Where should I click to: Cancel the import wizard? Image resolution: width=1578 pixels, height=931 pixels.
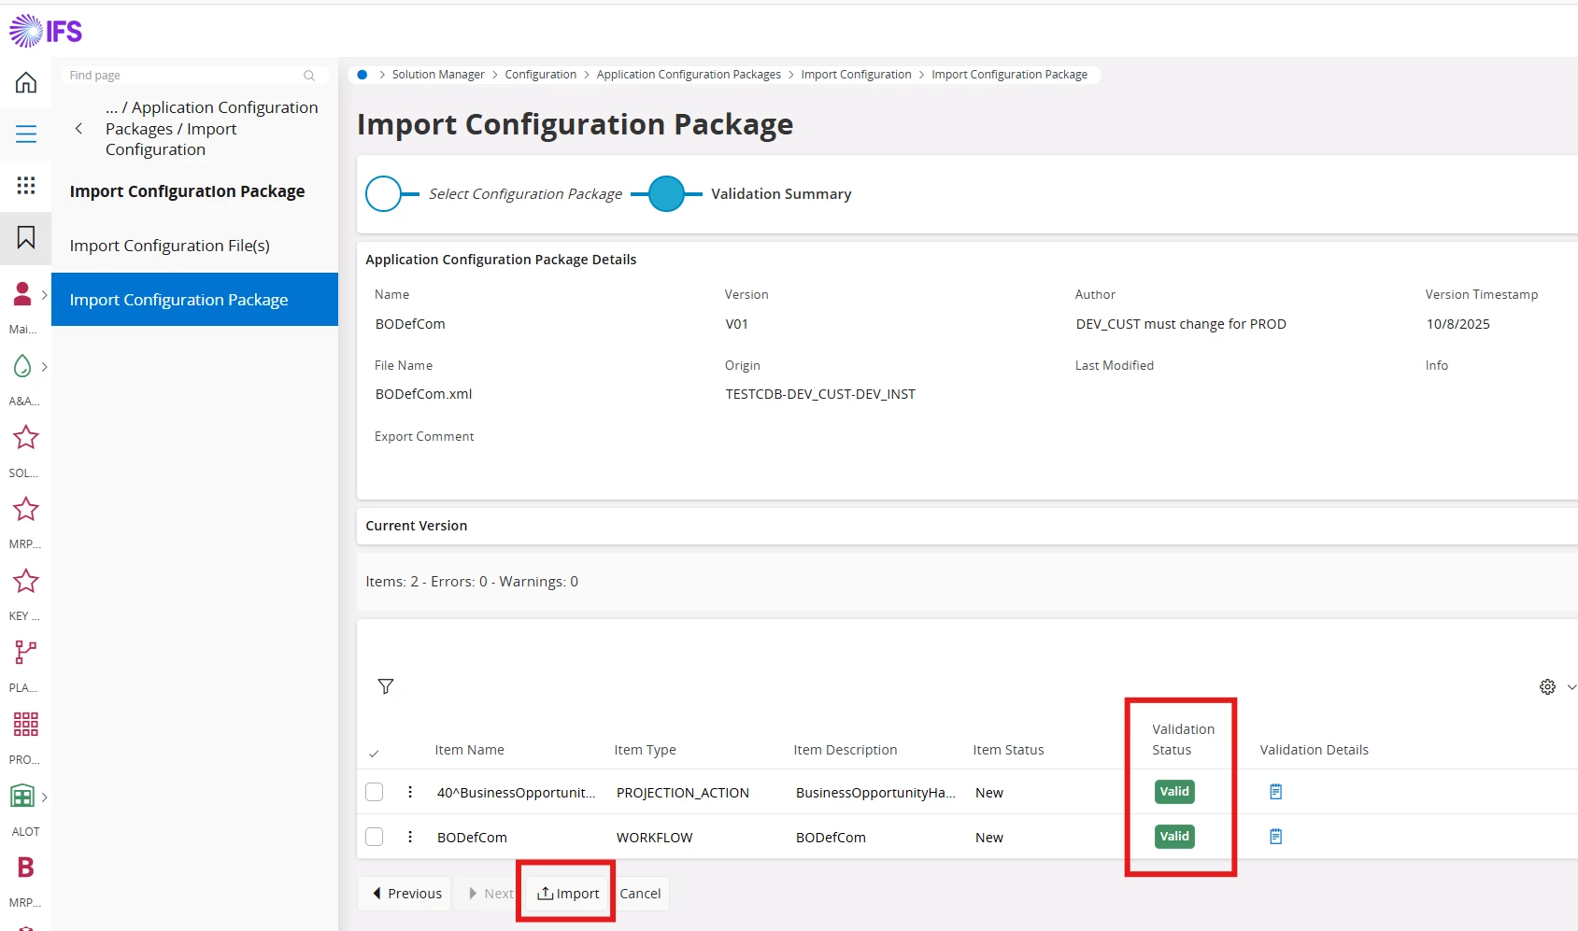[640, 894]
